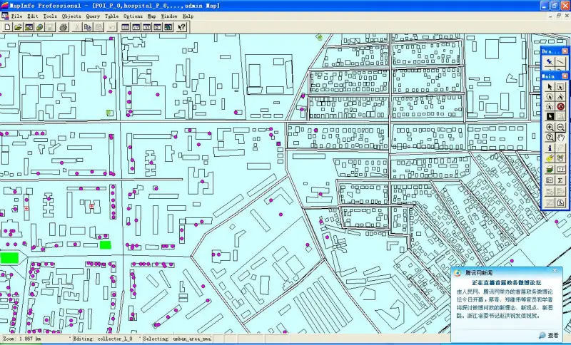Open Zoom 1.867 km status bar field

tap(32, 339)
